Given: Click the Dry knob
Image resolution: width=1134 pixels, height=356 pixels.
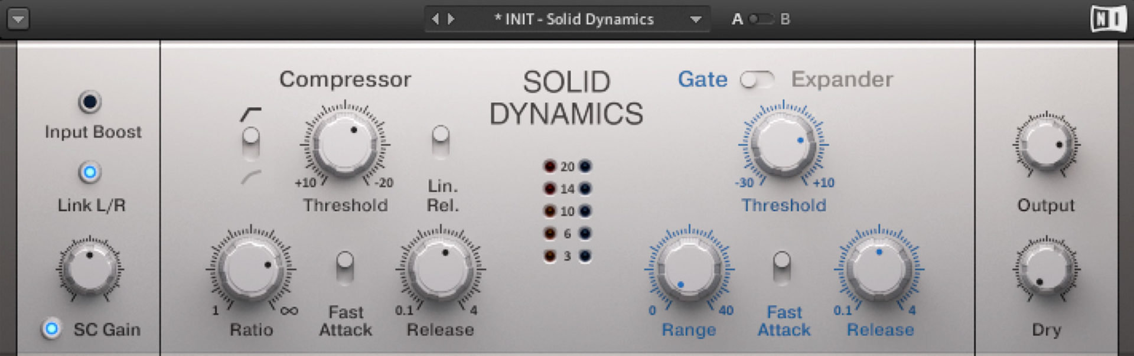Looking at the screenshot, I should (1046, 269).
